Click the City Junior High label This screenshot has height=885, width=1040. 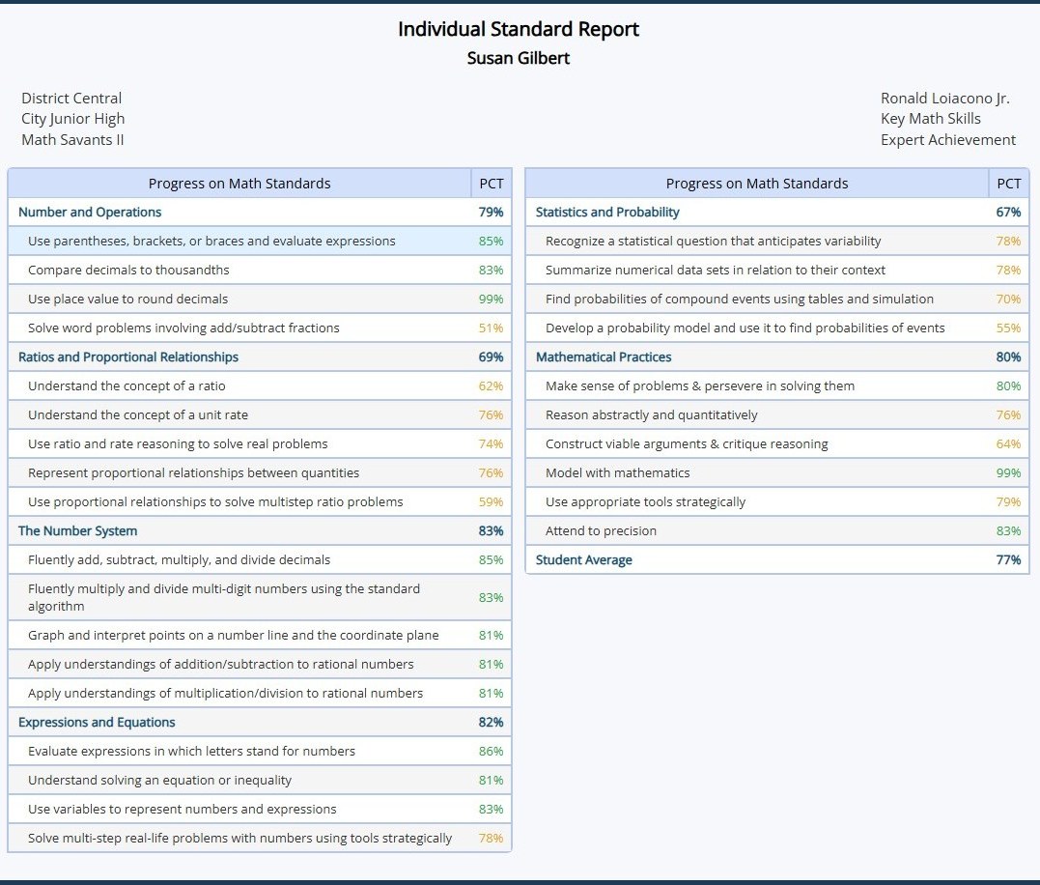tap(73, 119)
